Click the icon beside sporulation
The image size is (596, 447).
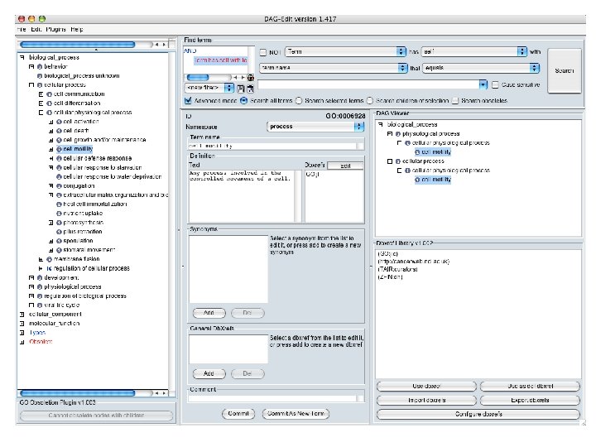[x=59, y=241]
